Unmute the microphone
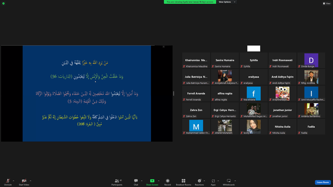Image resolution: width=333 pixels, height=187 pixels. pyautogui.click(x=8, y=182)
